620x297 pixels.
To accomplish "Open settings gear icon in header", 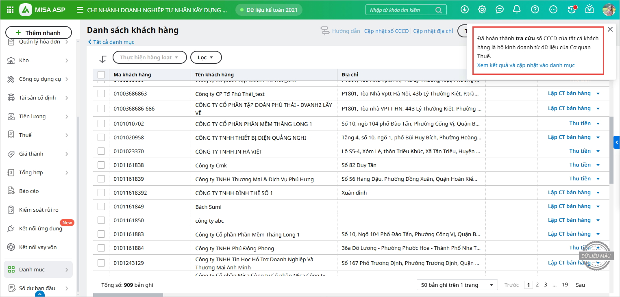I will tap(482, 10).
